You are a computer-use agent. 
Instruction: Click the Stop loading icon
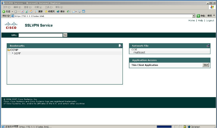point(22,12)
